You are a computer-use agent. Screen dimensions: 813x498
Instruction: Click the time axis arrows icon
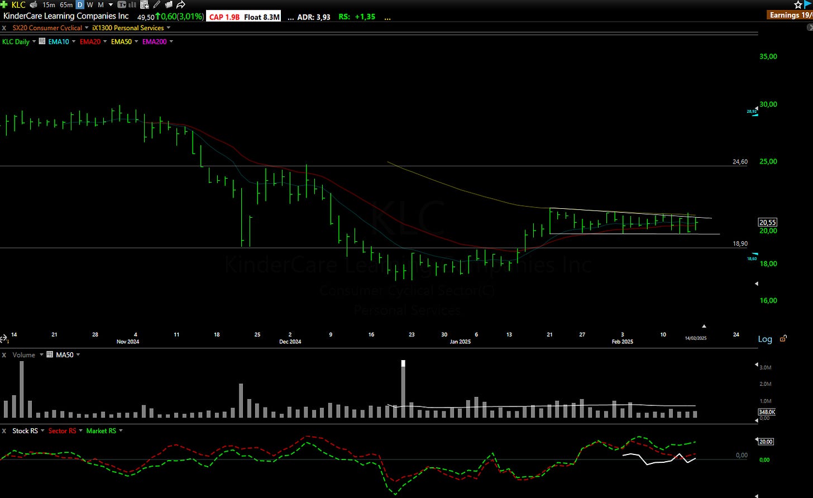pyautogui.click(x=3, y=338)
